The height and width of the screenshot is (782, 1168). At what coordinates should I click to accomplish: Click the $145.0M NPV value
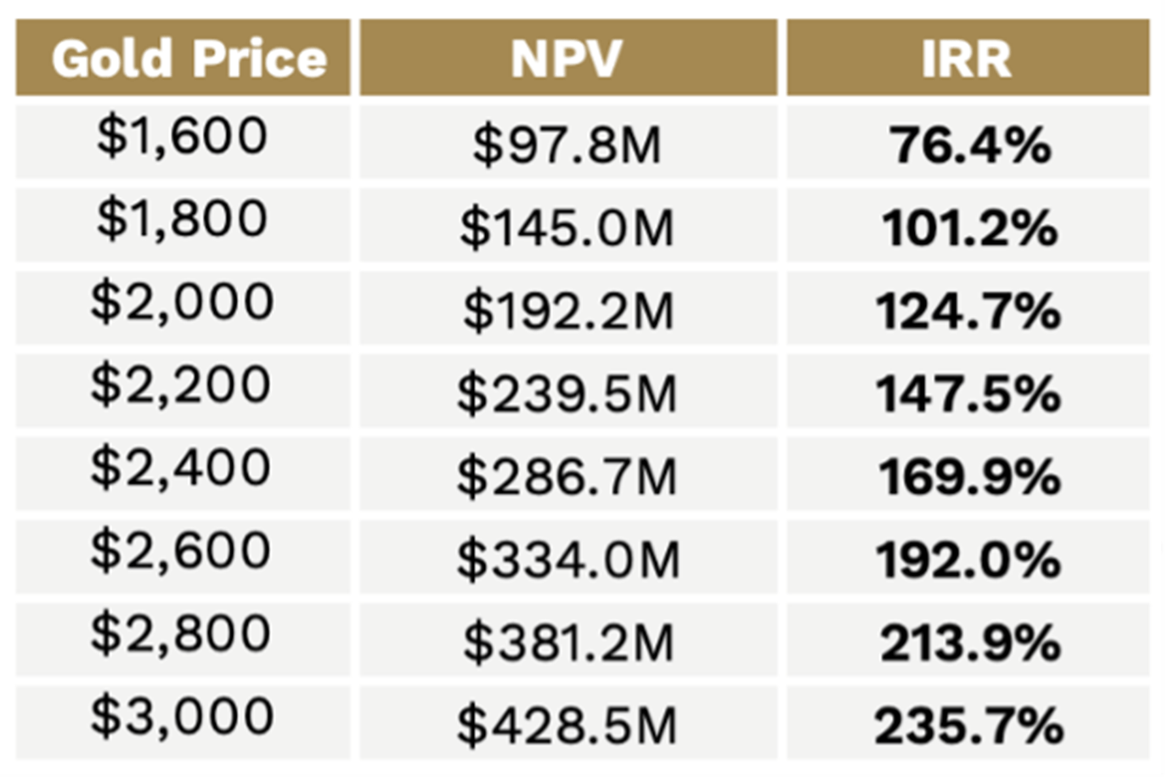[x=567, y=228]
